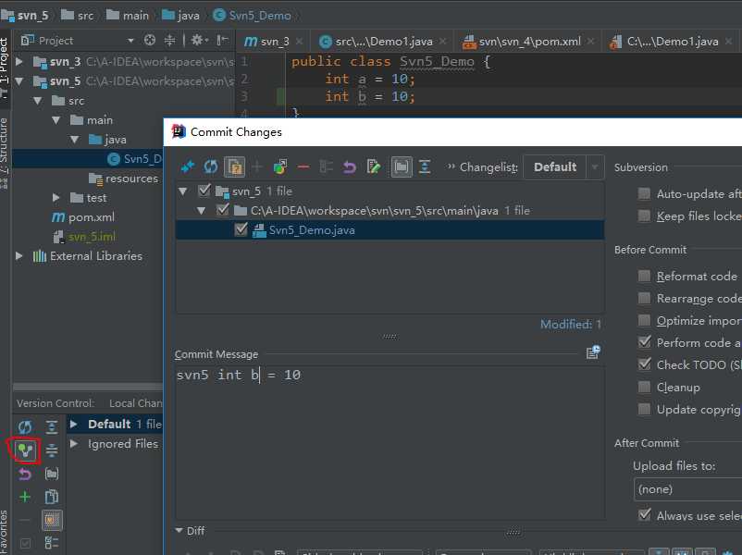The height and width of the screenshot is (555, 742).
Task: Open the Structure tool window tab
Action: (5, 153)
